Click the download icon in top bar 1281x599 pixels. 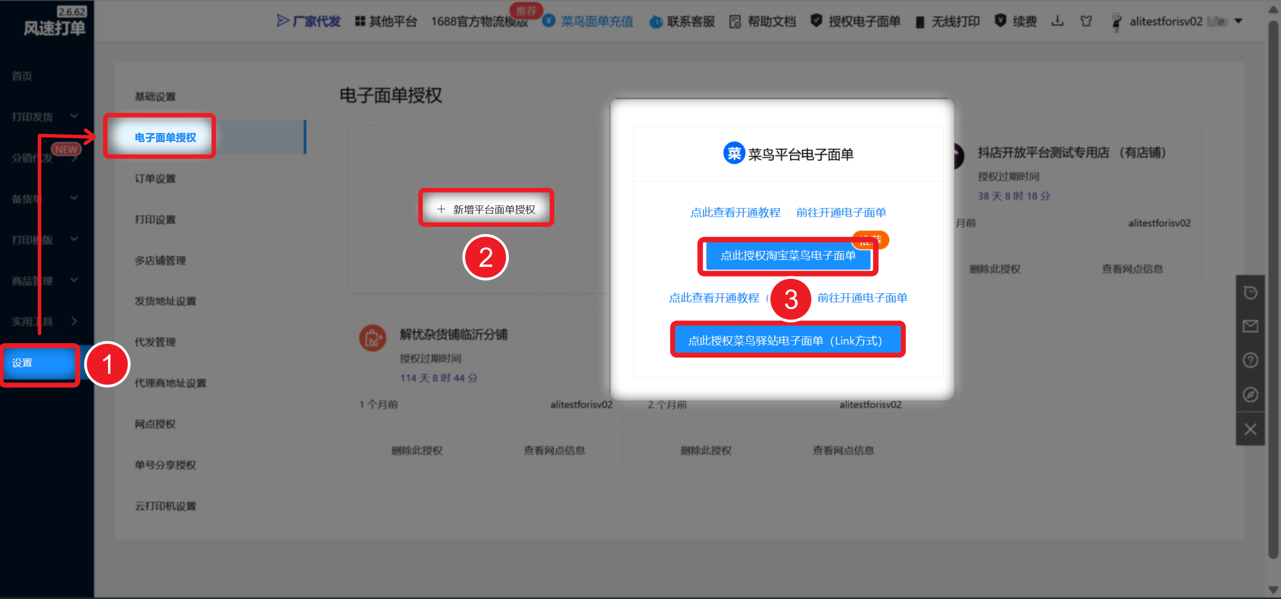click(x=1057, y=20)
